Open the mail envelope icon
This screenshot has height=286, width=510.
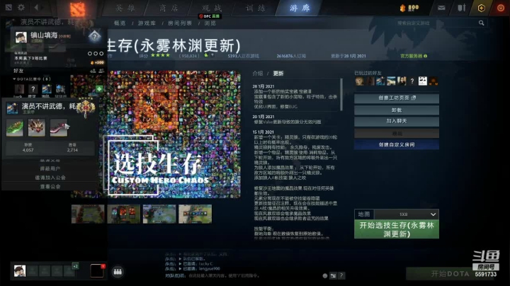pyautogui.click(x=441, y=8)
